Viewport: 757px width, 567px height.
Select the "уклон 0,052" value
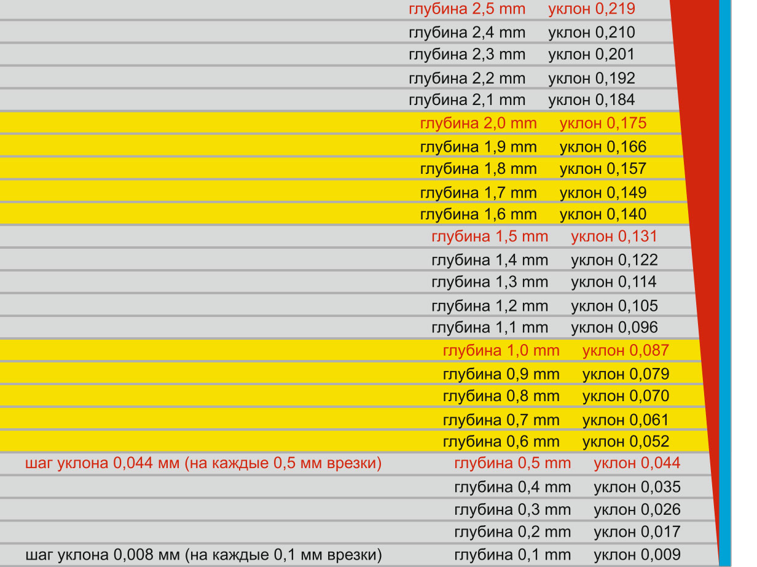click(626, 442)
